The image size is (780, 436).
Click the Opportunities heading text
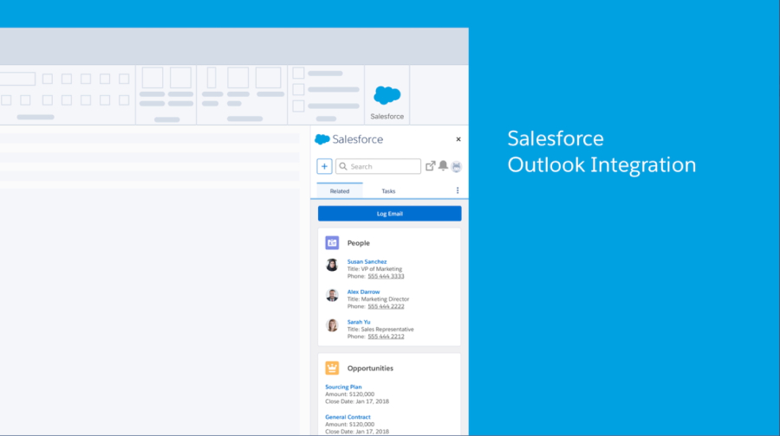tap(370, 368)
